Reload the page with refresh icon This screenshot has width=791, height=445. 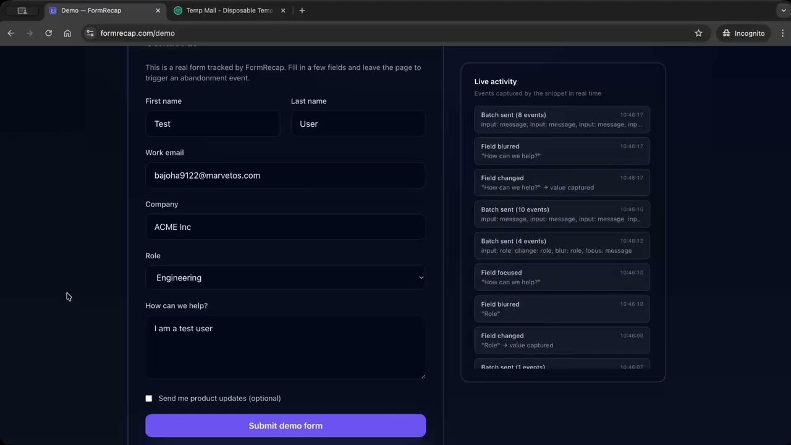(48, 33)
